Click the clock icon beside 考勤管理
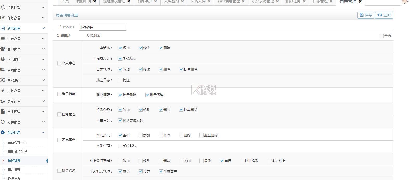Screen dimensions: 409x180 pos(3,122)
